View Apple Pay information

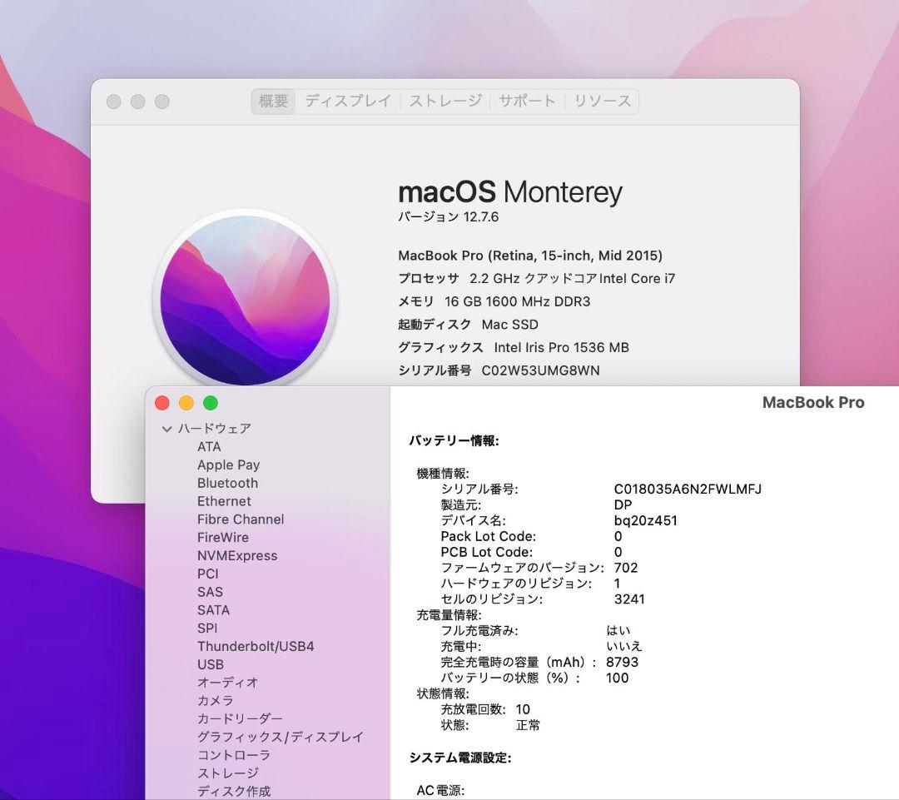pos(228,465)
